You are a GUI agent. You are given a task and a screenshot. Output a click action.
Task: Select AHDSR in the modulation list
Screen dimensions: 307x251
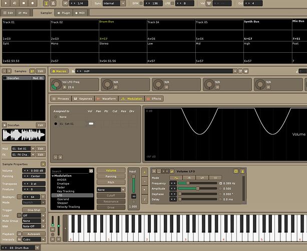[62, 180]
